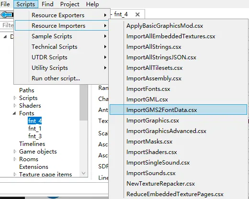Expand the Game objects node
249x199 pixels.
15,152
